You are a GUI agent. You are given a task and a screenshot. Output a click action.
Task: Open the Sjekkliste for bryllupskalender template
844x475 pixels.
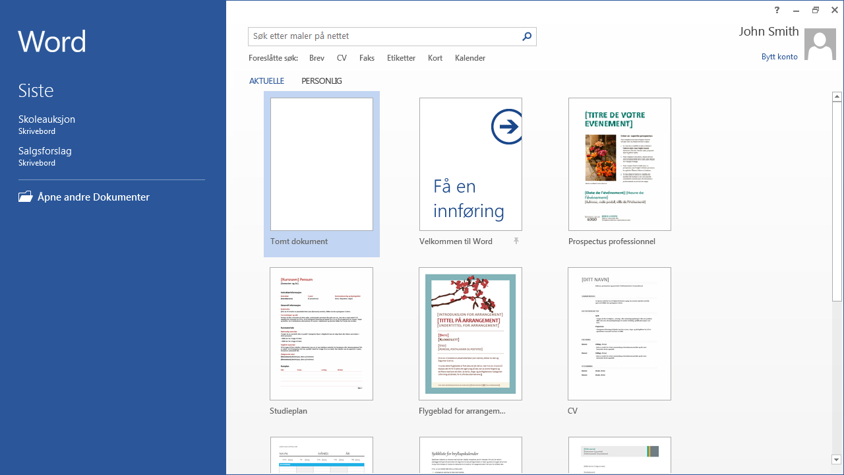[x=471, y=455]
